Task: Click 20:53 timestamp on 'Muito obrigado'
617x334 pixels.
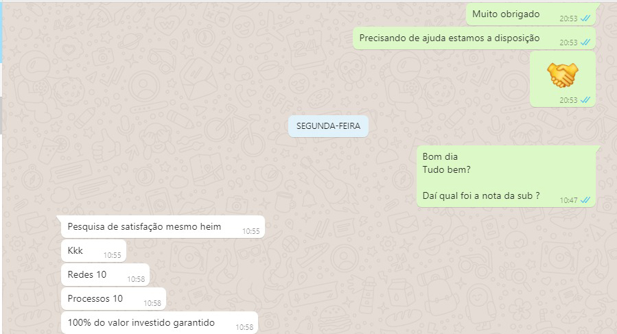Action: click(x=568, y=19)
